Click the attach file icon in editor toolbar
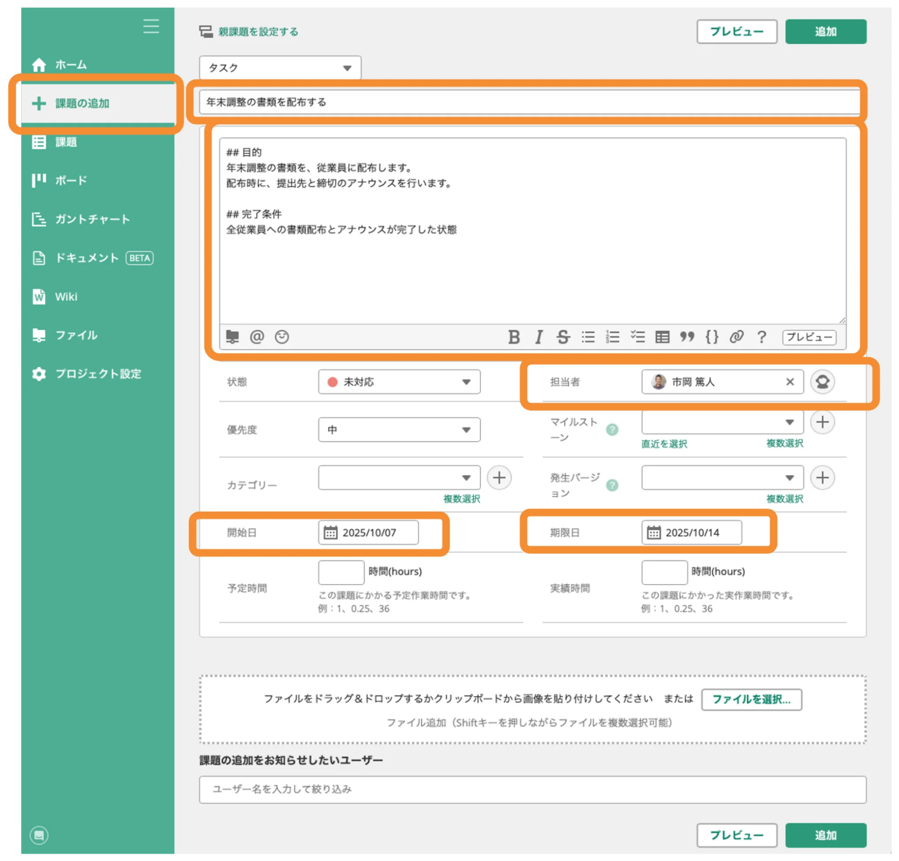This screenshot has width=899, height=861. click(233, 337)
